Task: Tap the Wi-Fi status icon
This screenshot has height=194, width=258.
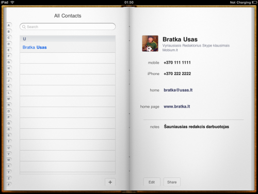Action: [12, 2]
